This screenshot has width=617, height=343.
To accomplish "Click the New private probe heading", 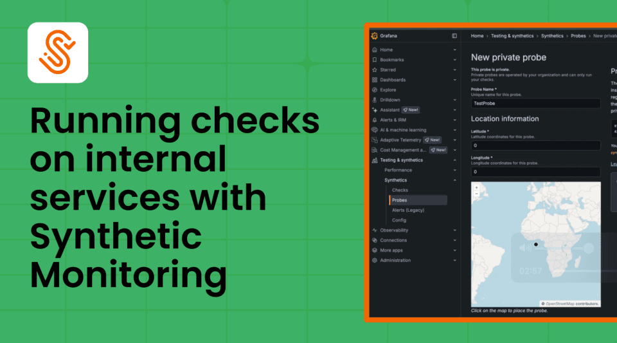I will 508,57.
